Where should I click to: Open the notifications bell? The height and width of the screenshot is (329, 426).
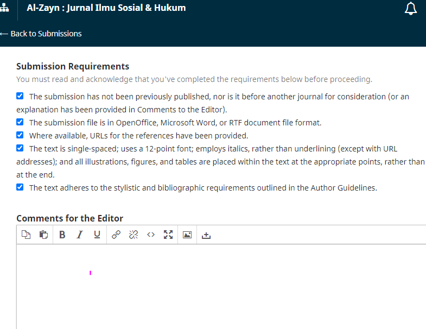click(411, 8)
